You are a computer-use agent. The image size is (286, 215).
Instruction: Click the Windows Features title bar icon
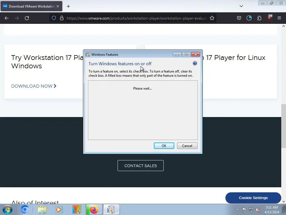click(88, 55)
